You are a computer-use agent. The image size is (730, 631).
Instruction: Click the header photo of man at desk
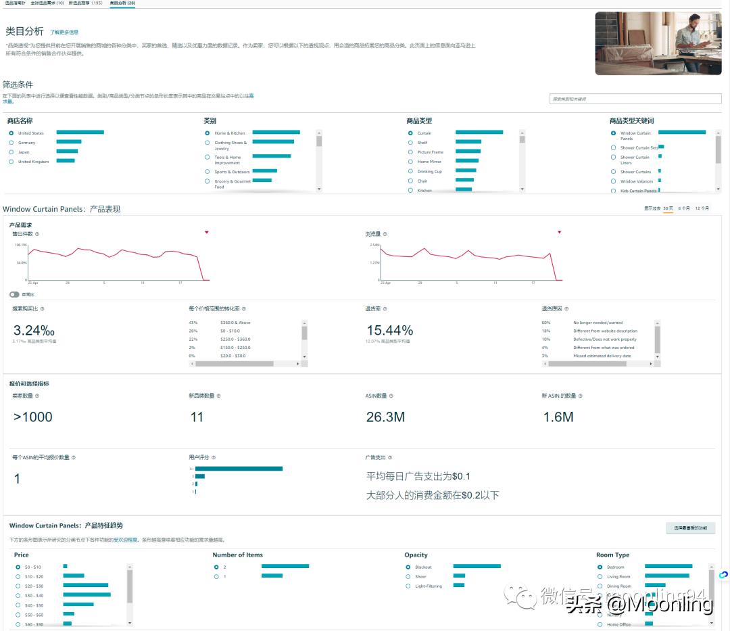click(x=658, y=43)
